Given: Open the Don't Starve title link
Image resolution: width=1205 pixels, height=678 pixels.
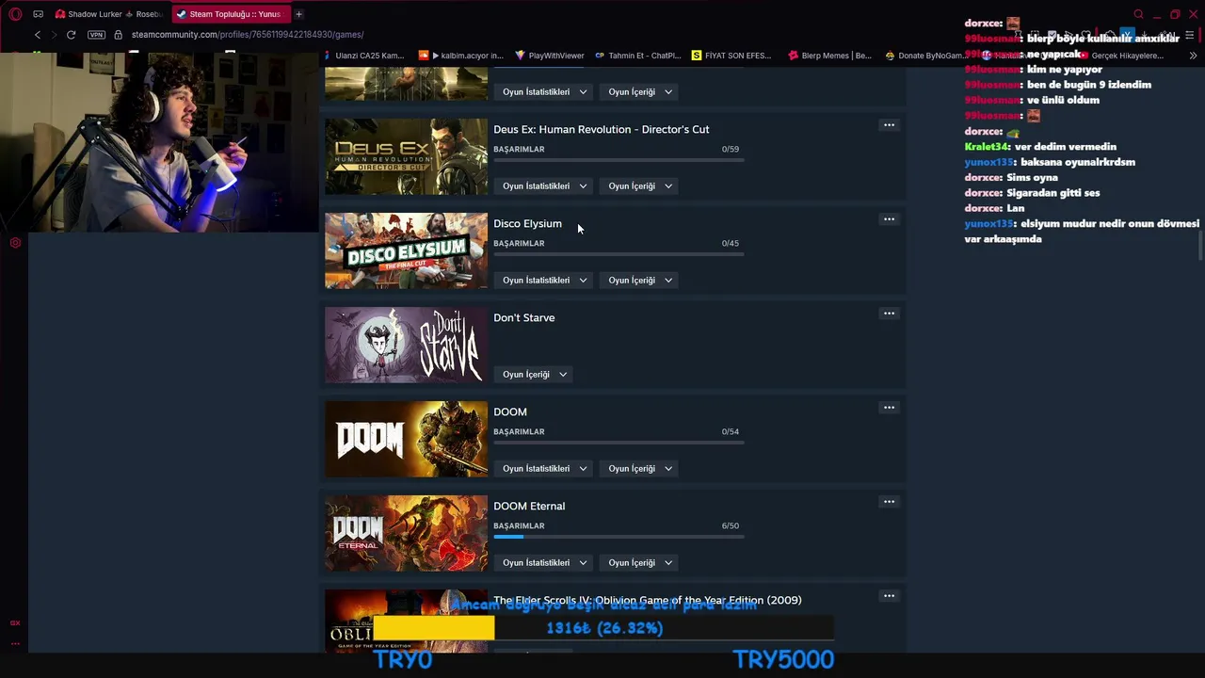Looking at the screenshot, I should tap(524, 317).
